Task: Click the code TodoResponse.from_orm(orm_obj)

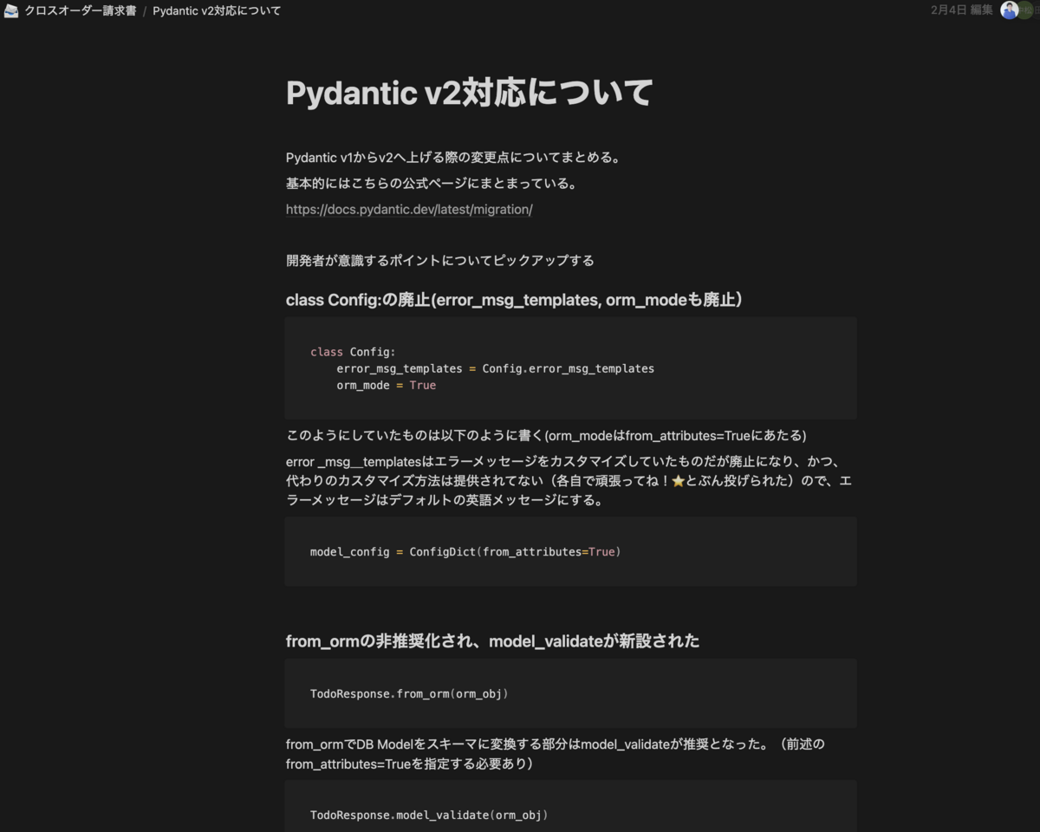Action: click(409, 693)
